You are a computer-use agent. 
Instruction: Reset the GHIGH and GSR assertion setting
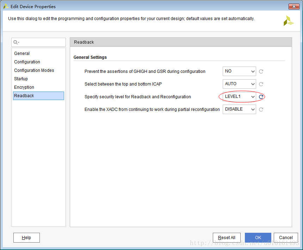[261, 71]
